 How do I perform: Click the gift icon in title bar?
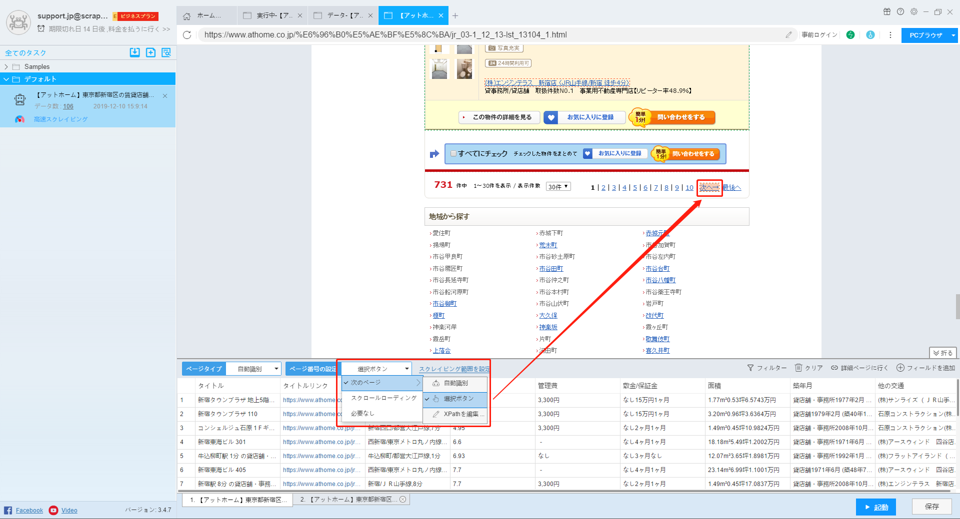[x=887, y=11]
